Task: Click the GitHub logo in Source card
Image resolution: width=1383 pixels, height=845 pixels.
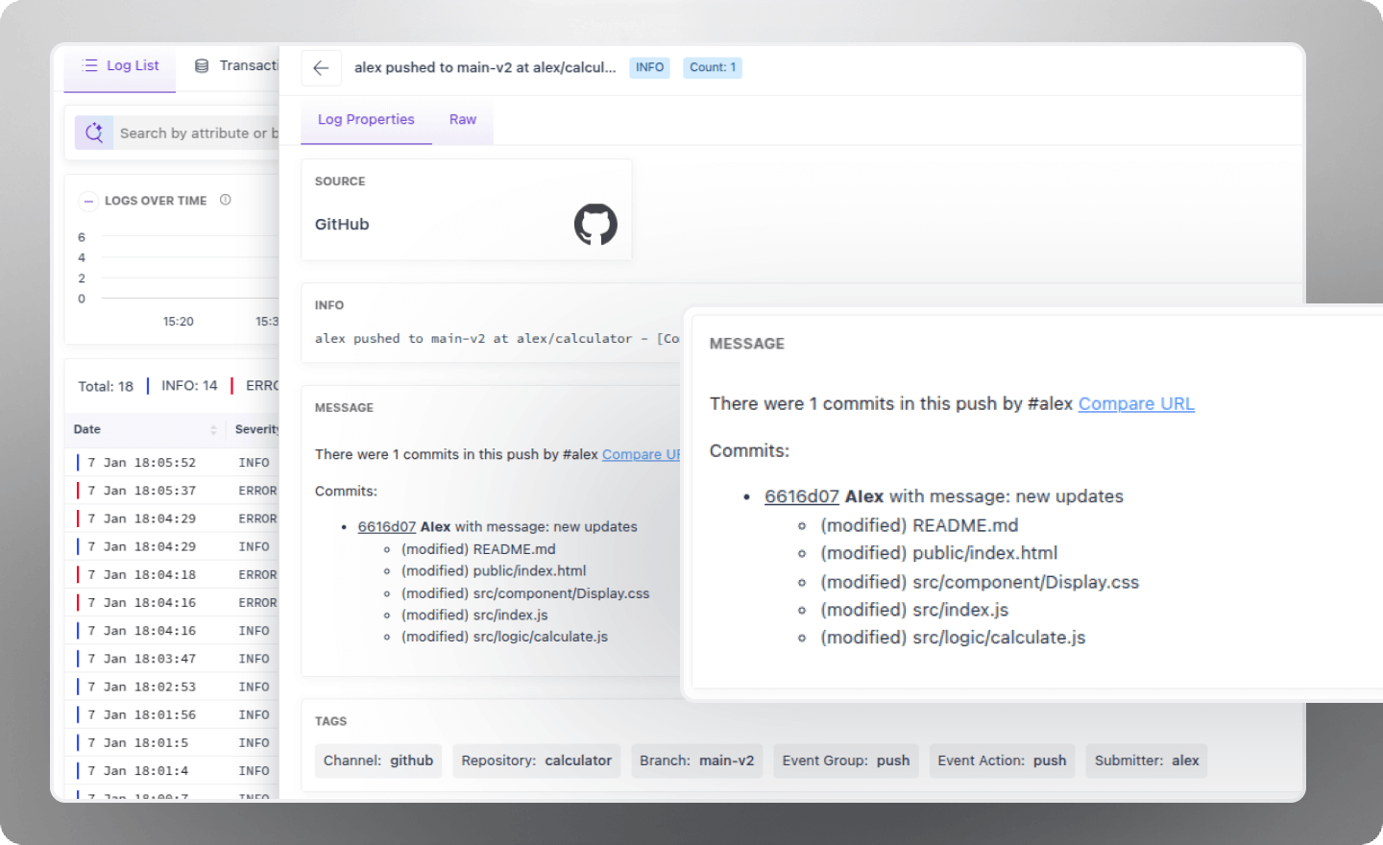Action: (x=595, y=224)
